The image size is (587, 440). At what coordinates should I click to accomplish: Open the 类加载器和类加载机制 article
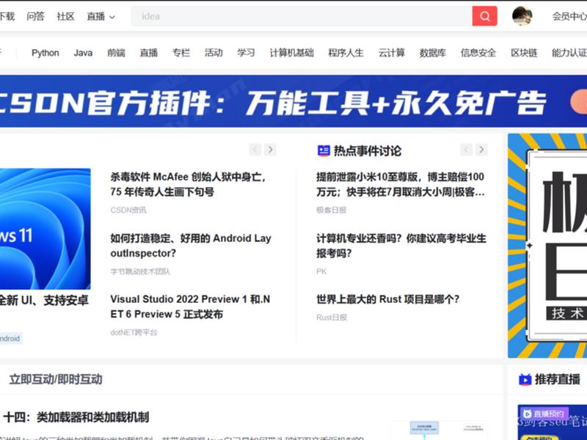click(x=76, y=417)
